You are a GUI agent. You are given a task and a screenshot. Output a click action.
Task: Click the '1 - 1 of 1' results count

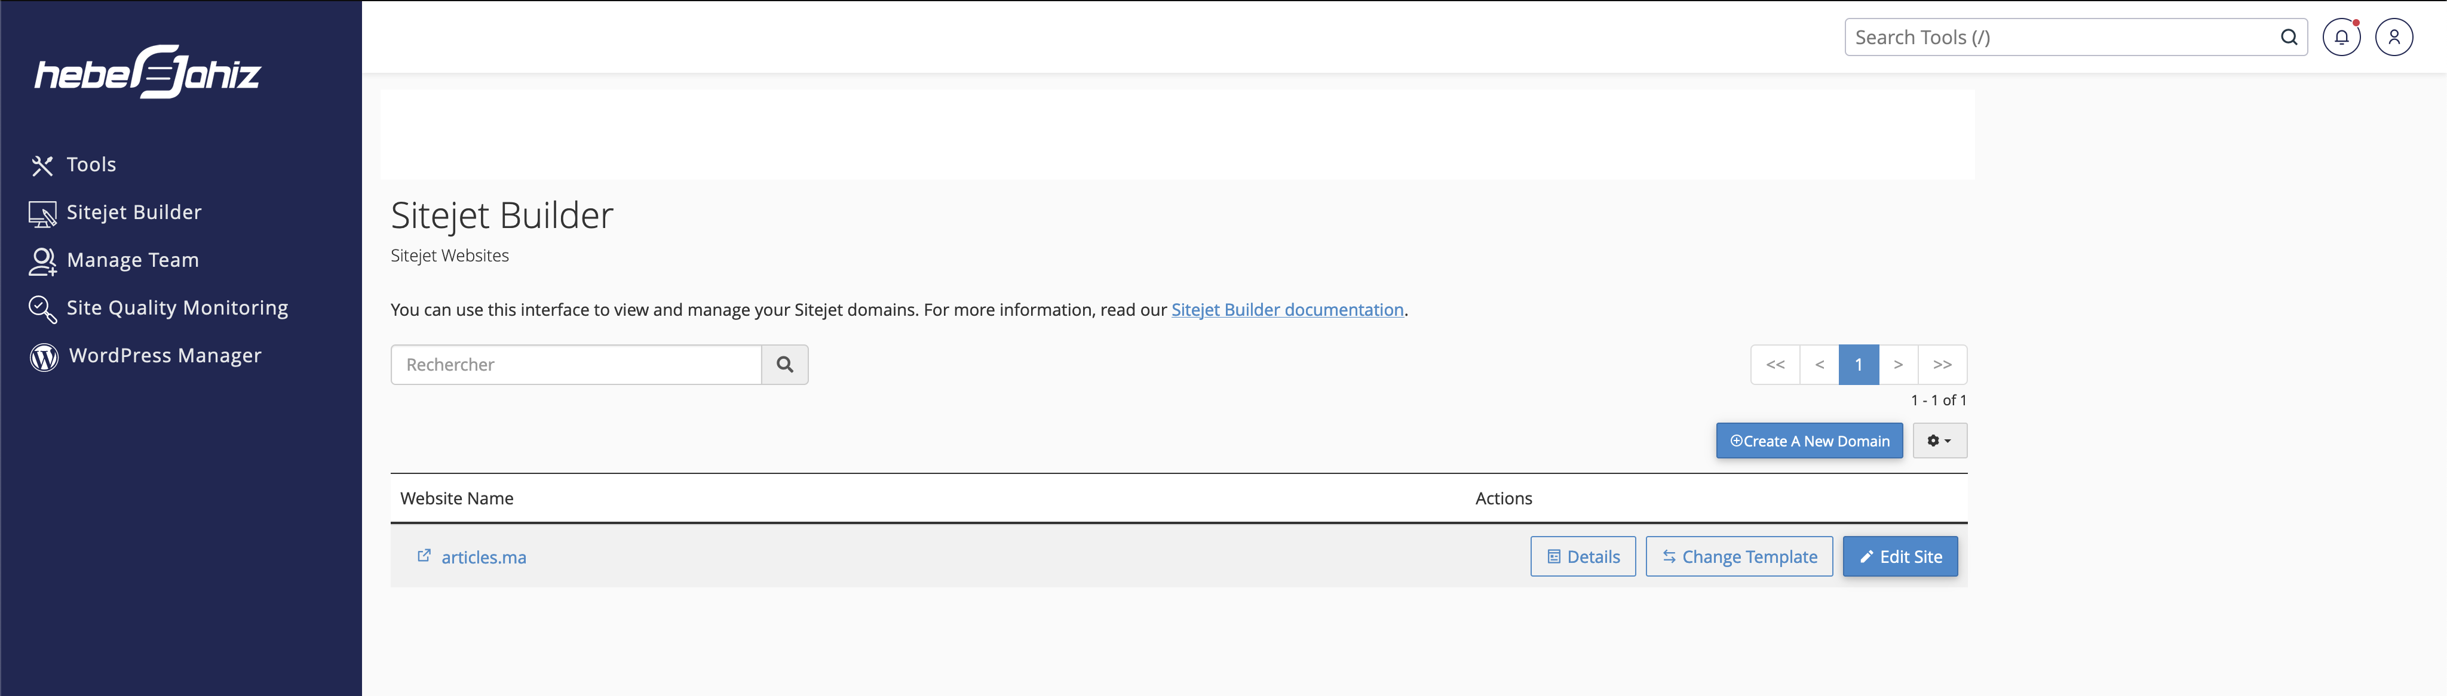[x=1939, y=401]
